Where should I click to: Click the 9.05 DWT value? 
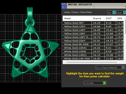(x=109, y=51)
